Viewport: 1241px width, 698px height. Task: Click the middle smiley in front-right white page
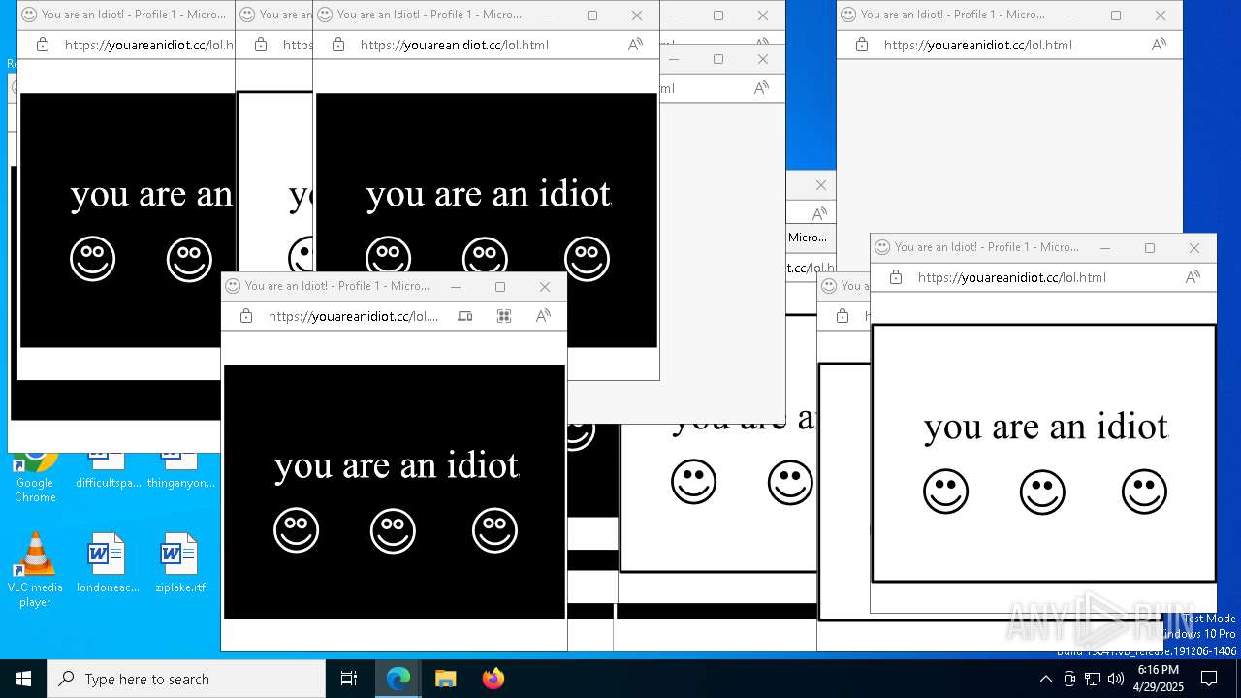click(1042, 492)
